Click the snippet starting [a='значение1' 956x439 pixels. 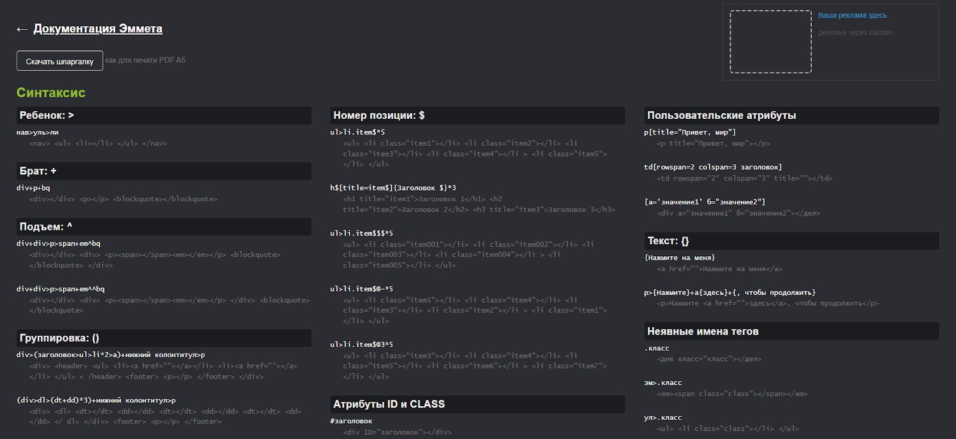click(704, 202)
